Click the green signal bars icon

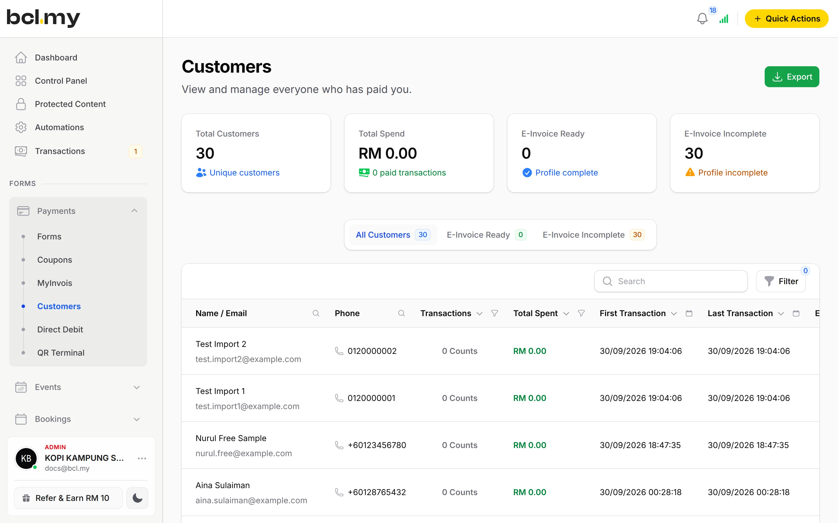pyautogui.click(x=724, y=19)
